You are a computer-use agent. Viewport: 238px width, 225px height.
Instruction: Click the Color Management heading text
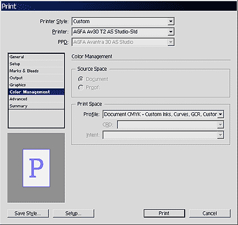[x=92, y=57]
